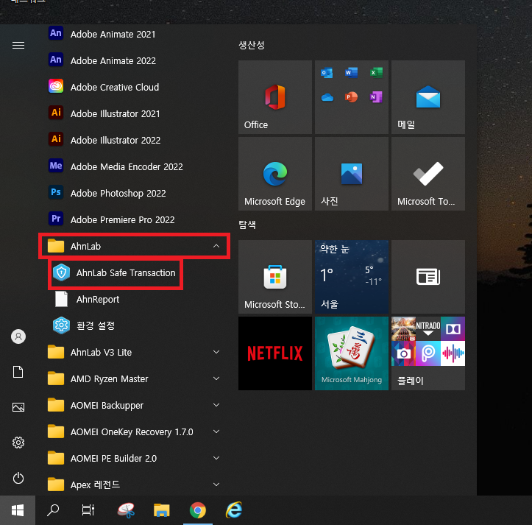Open Documents from Start sidebar
The image size is (532, 525).
[x=18, y=372]
